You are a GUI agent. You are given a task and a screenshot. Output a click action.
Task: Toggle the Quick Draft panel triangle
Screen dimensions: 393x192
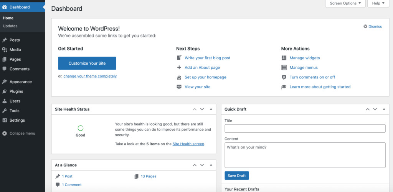tap(384, 109)
